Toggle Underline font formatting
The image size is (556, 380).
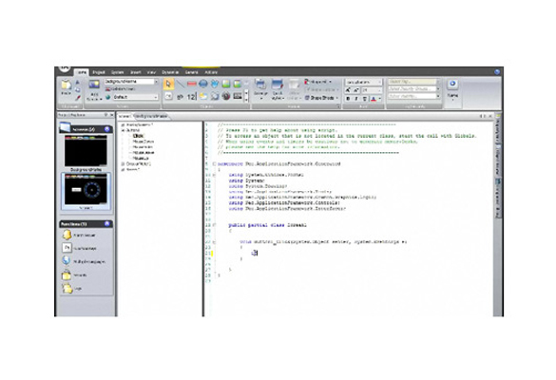364,99
